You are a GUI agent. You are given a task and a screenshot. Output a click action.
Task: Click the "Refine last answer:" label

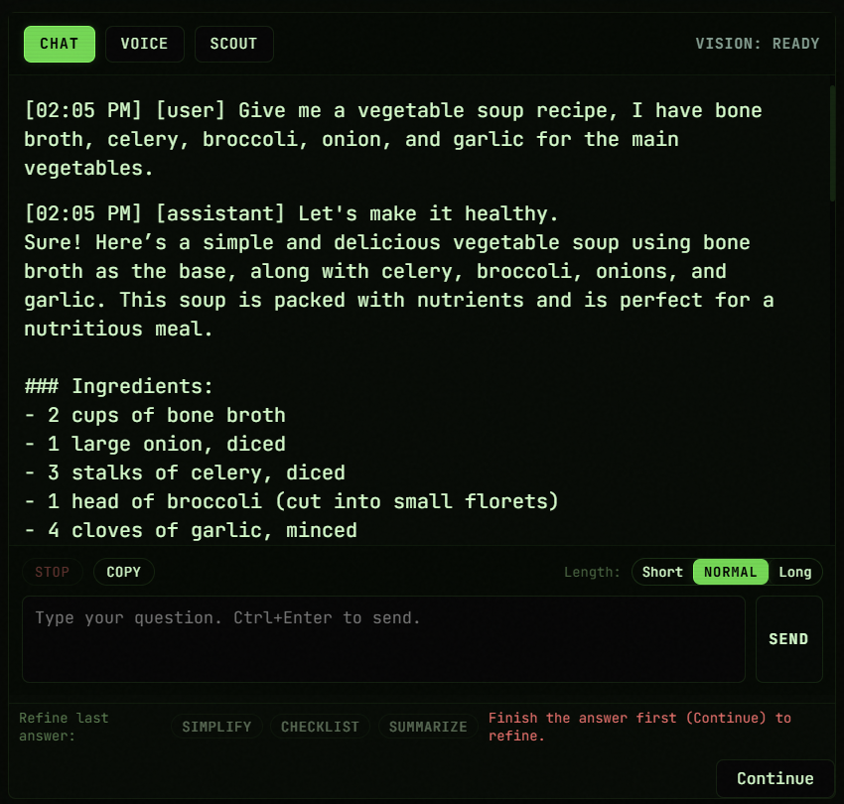click(x=65, y=727)
